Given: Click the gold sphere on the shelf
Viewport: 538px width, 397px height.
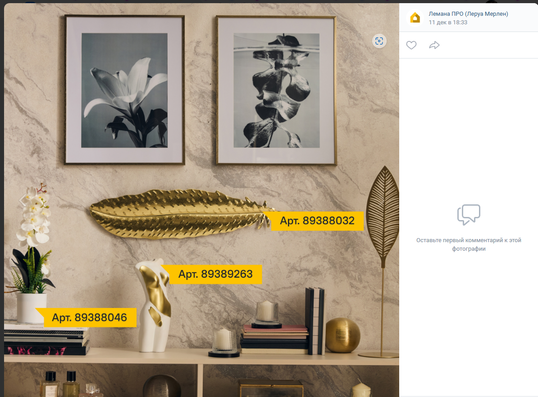Looking at the screenshot, I should tap(342, 335).
